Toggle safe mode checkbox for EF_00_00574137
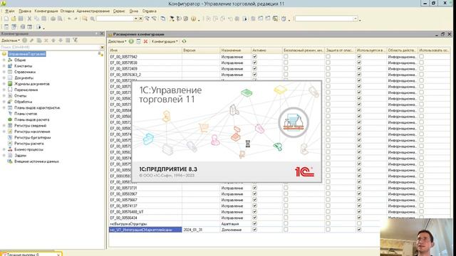This screenshot has height=256, width=456. click(x=286, y=206)
